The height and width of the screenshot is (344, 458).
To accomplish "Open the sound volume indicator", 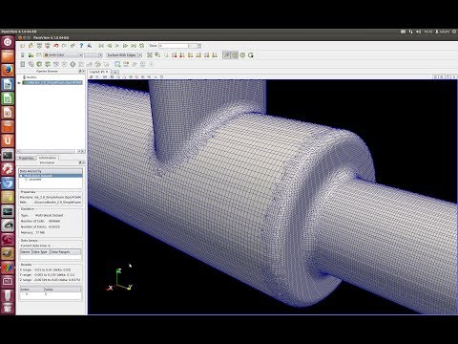I will pyautogui.click(x=419, y=32).
